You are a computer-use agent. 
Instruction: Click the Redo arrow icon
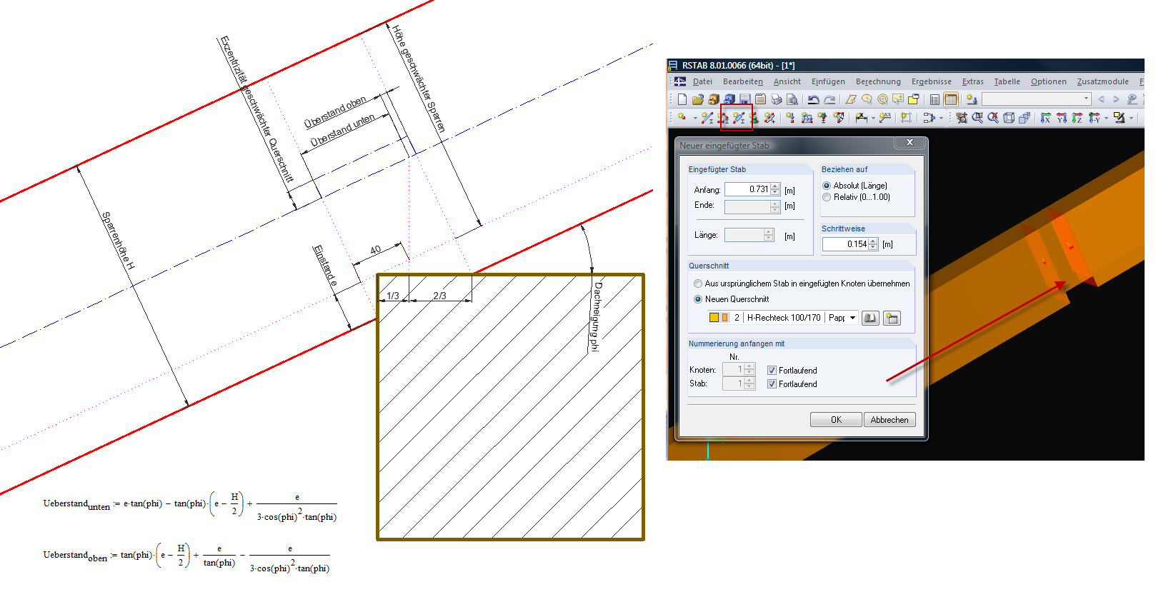point(829,99)
